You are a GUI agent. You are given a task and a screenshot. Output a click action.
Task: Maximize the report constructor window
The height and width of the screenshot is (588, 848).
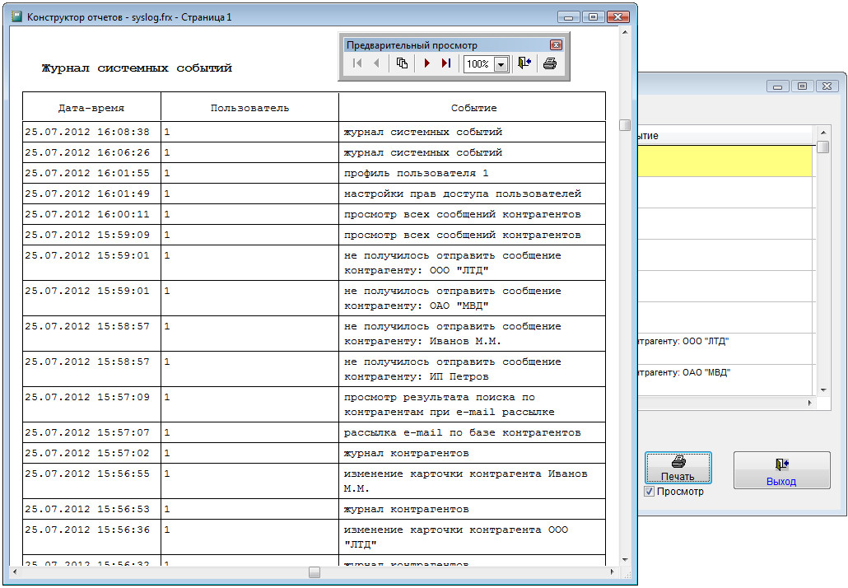click(x=592, y=16)
